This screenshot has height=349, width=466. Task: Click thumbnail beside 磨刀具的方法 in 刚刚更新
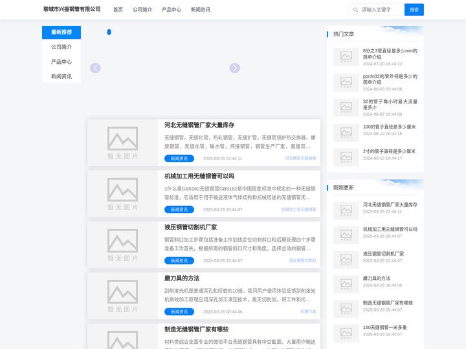tap(346, 284)
